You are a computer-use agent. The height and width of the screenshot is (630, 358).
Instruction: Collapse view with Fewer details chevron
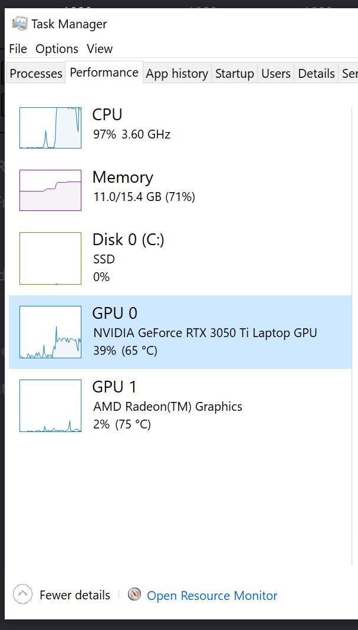22,595
